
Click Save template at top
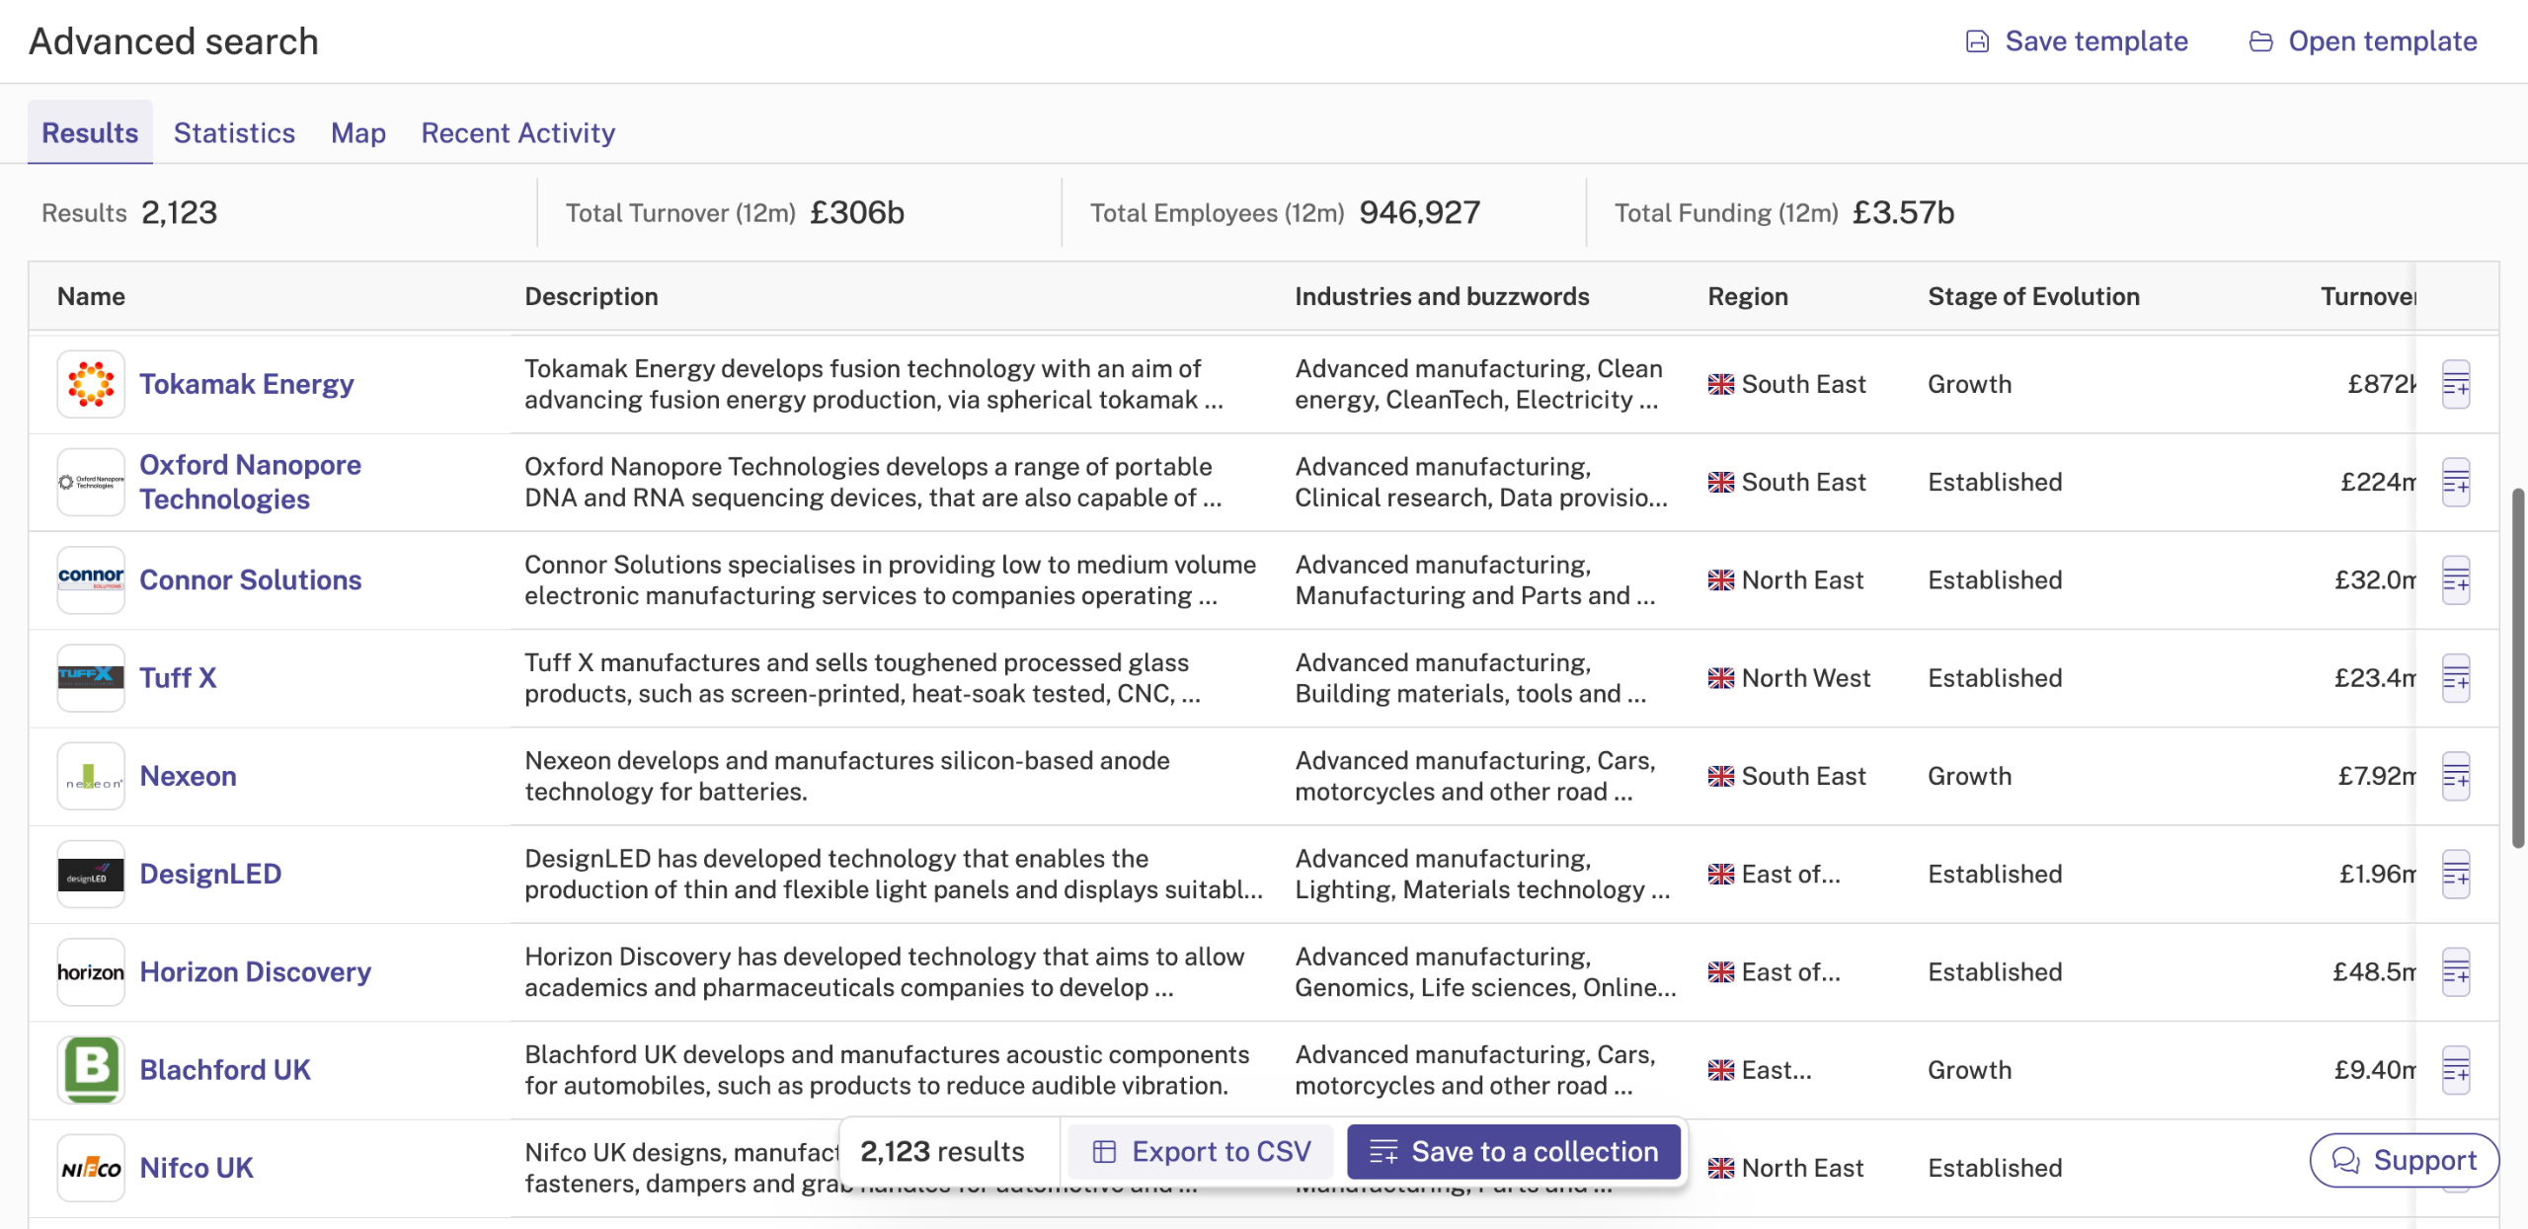click(x=2077, y=41)
